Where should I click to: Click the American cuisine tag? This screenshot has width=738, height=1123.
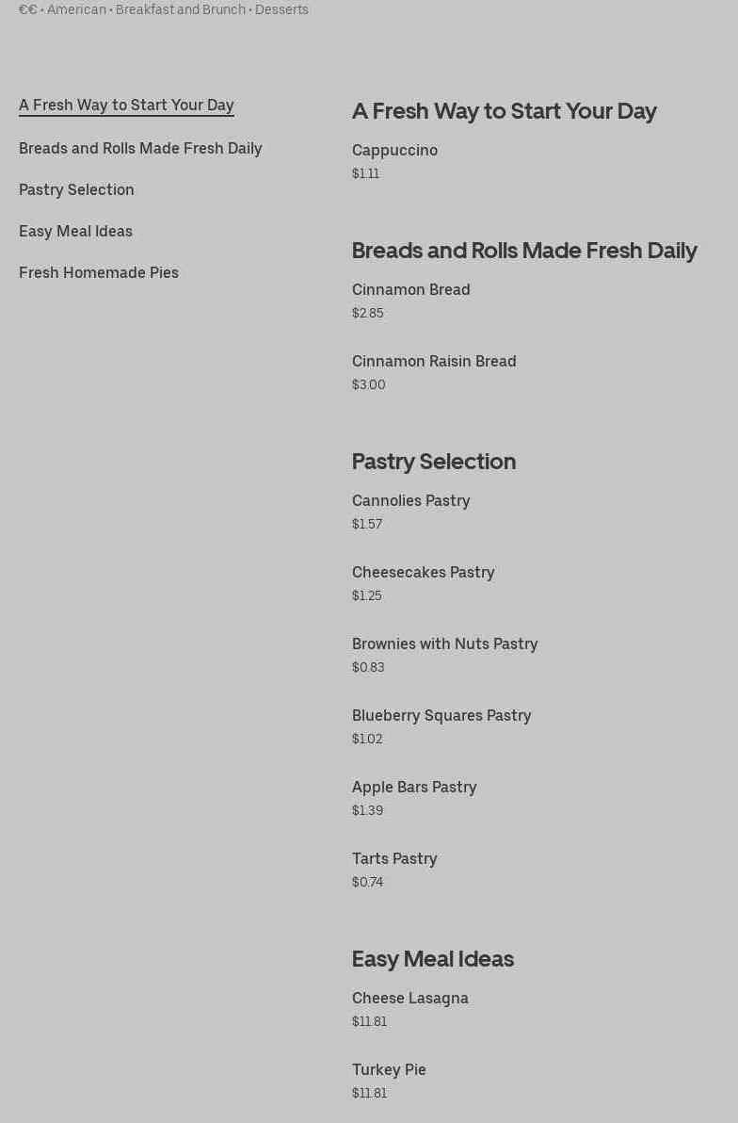(76, 9)
